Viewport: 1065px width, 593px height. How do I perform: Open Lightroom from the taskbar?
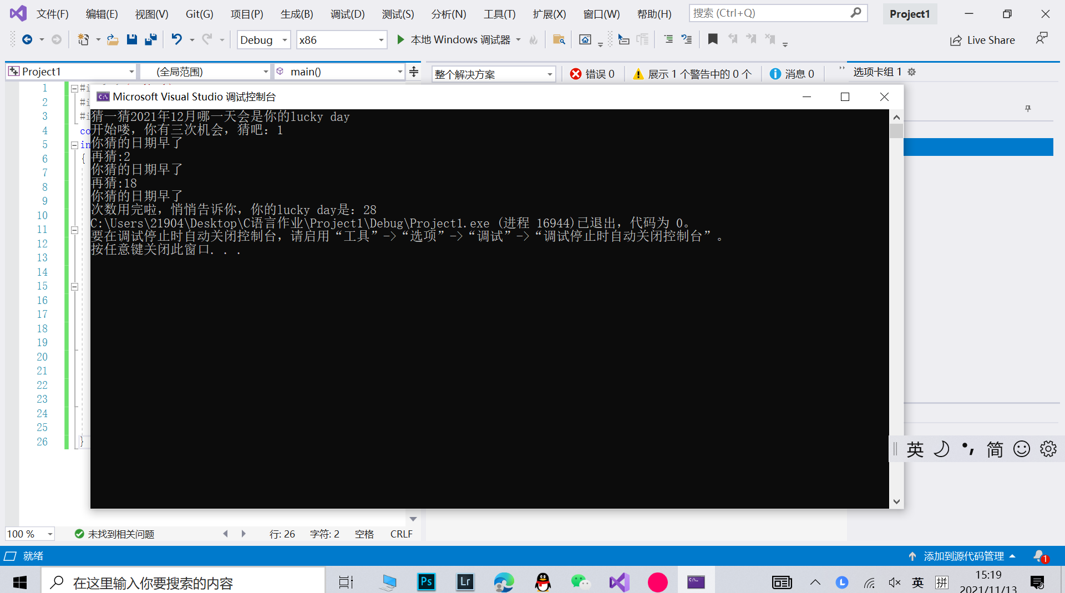465,582
